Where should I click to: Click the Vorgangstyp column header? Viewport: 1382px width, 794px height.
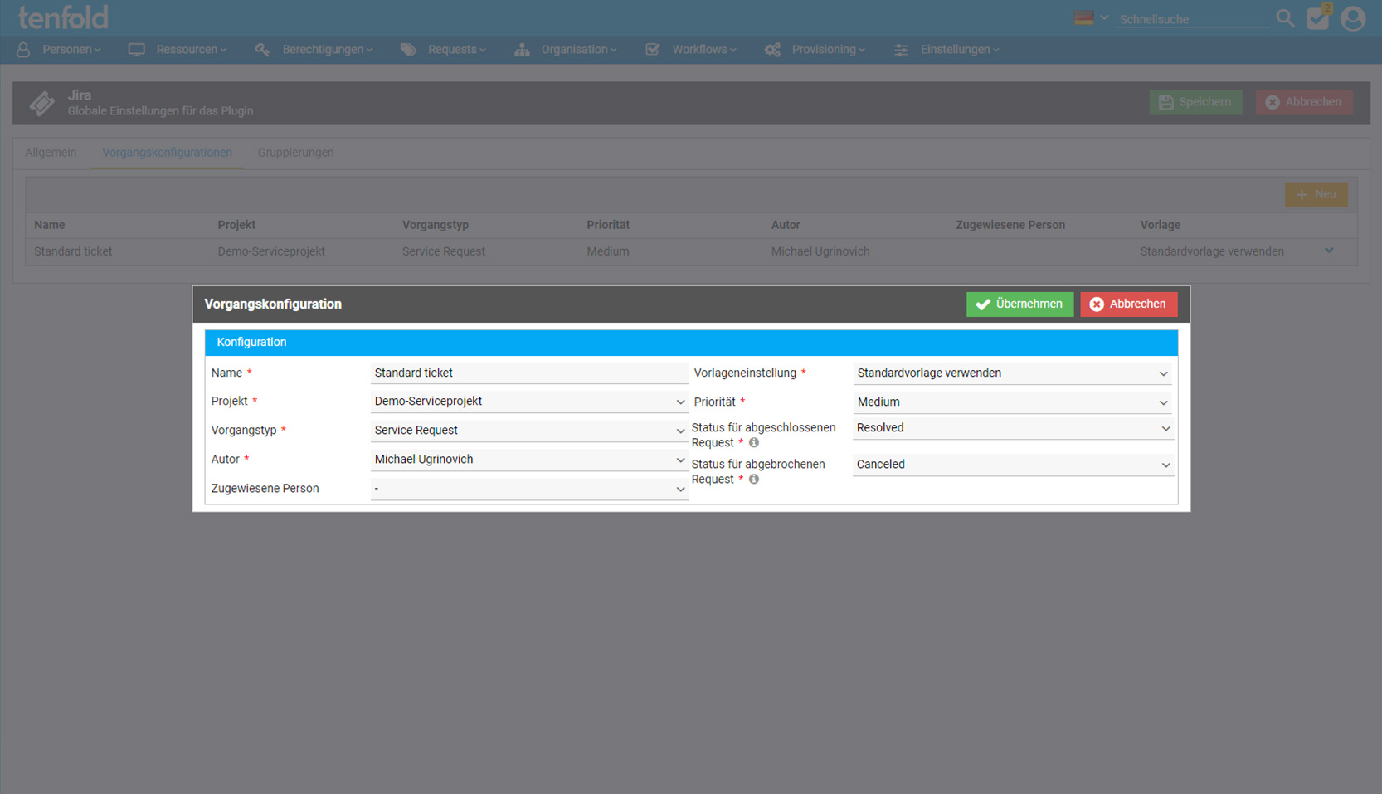(x=436, y=225)
